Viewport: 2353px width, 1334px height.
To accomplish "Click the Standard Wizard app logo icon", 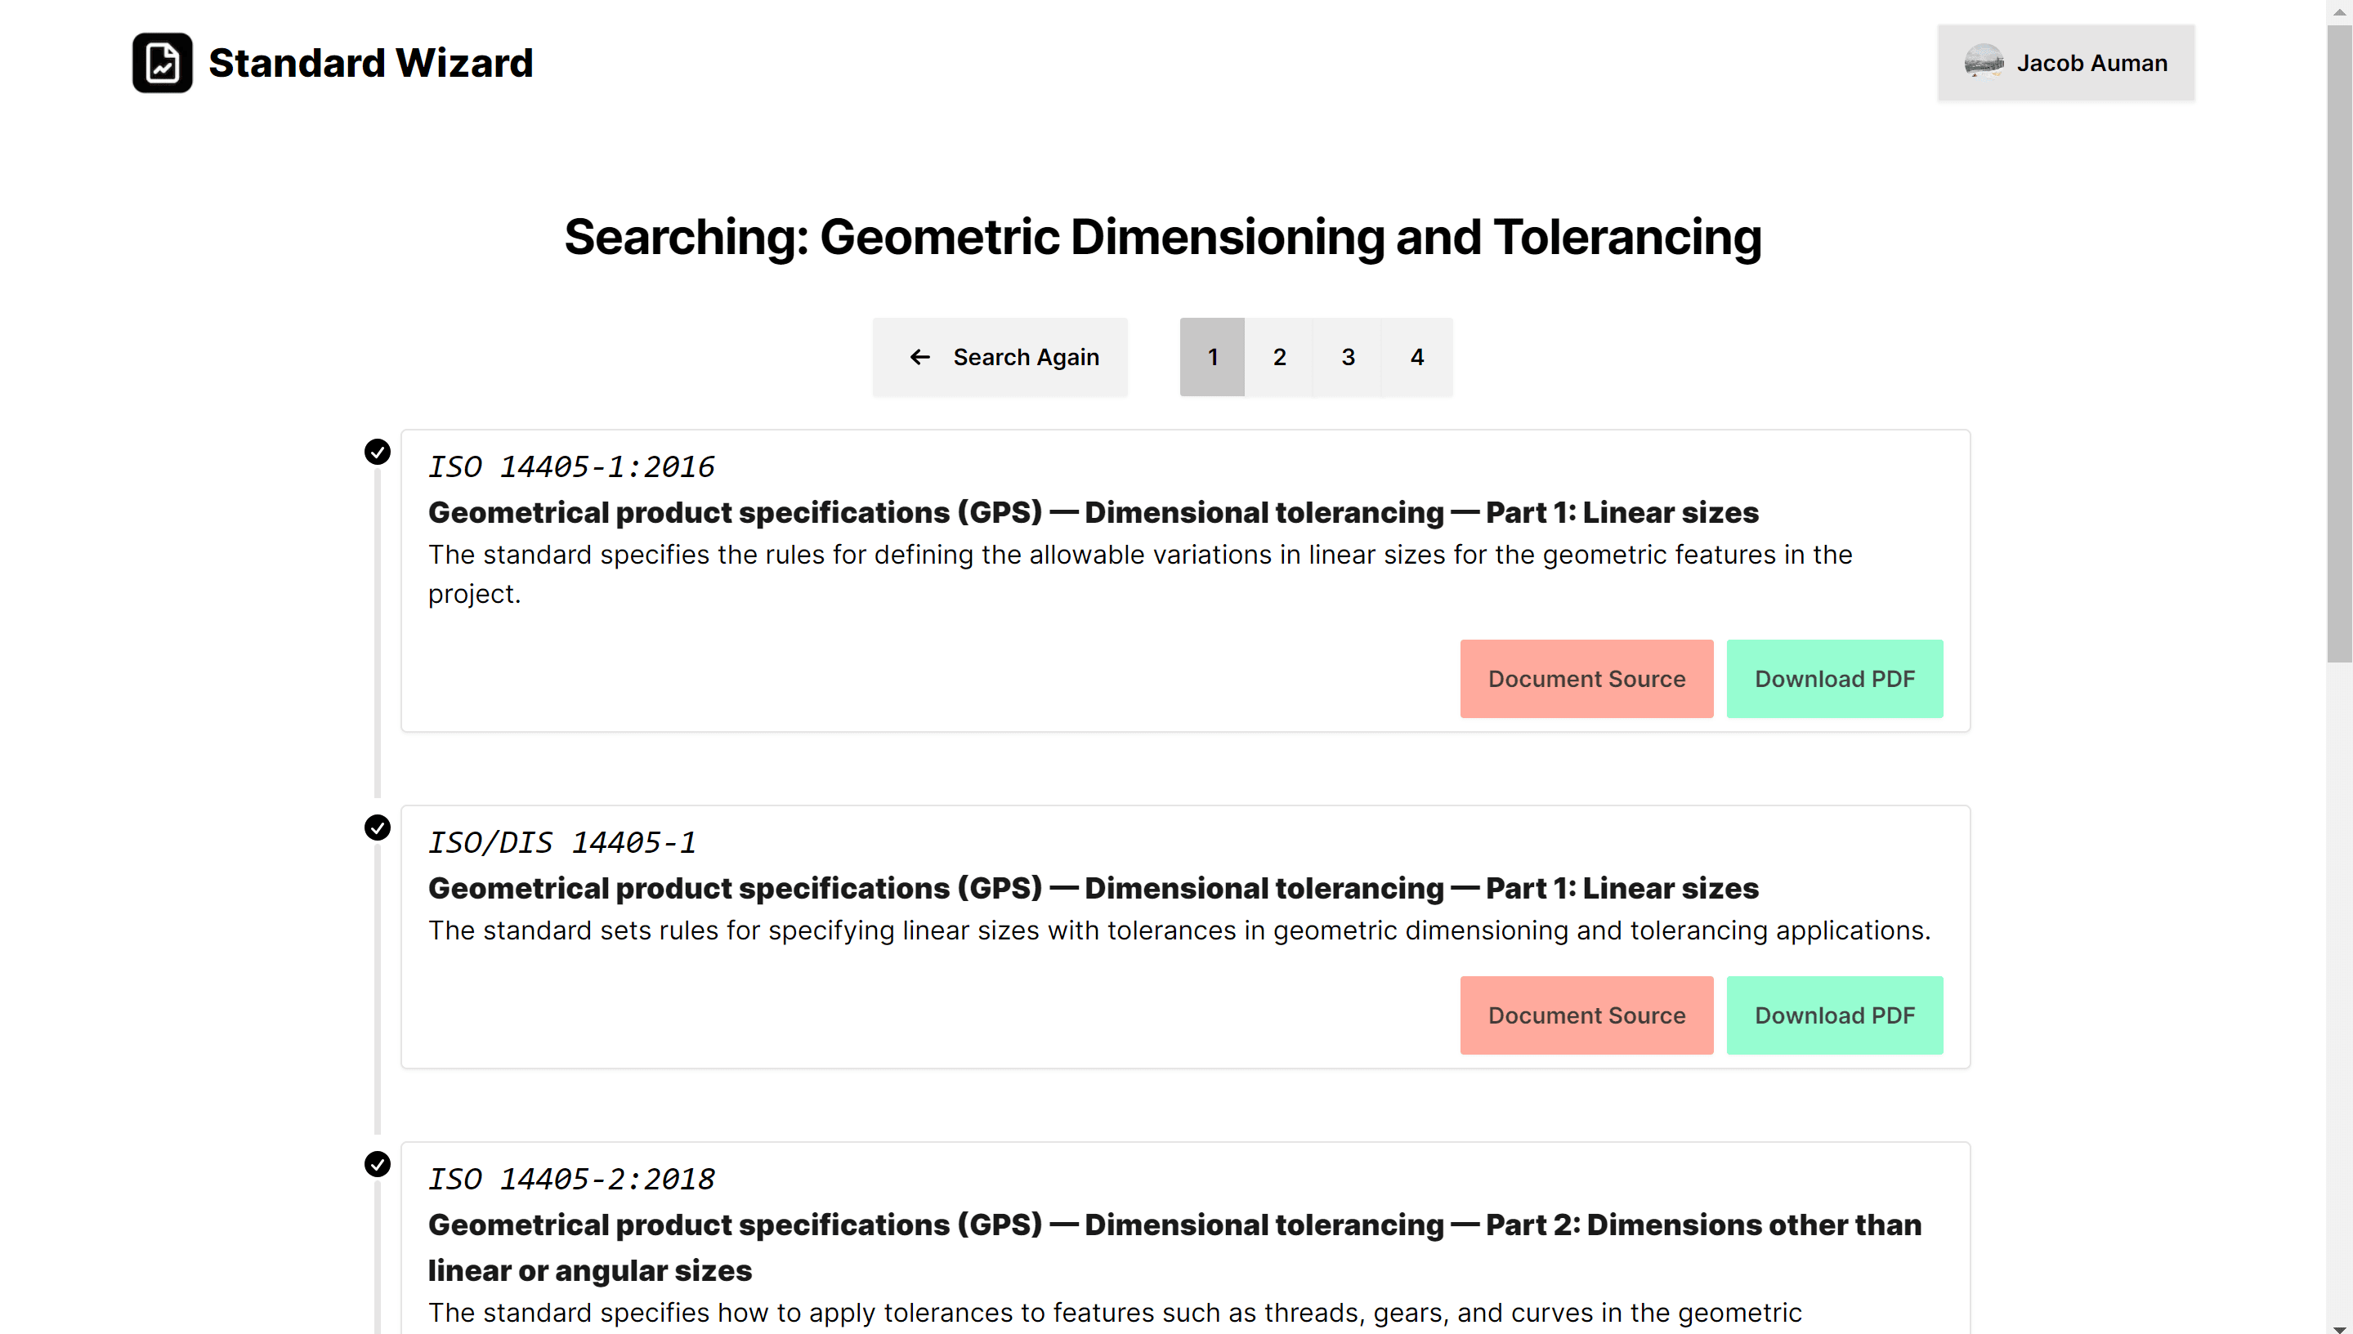I will (160, 61).
